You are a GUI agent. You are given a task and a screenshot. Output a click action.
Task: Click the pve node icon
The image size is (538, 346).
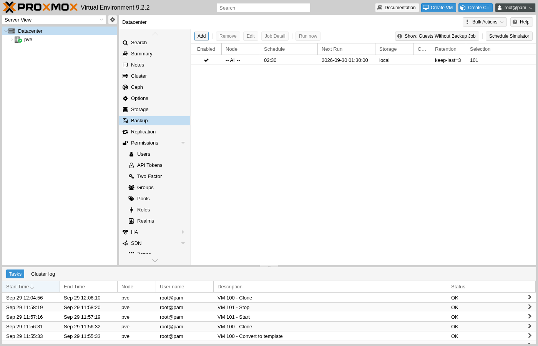click(18, 40)
